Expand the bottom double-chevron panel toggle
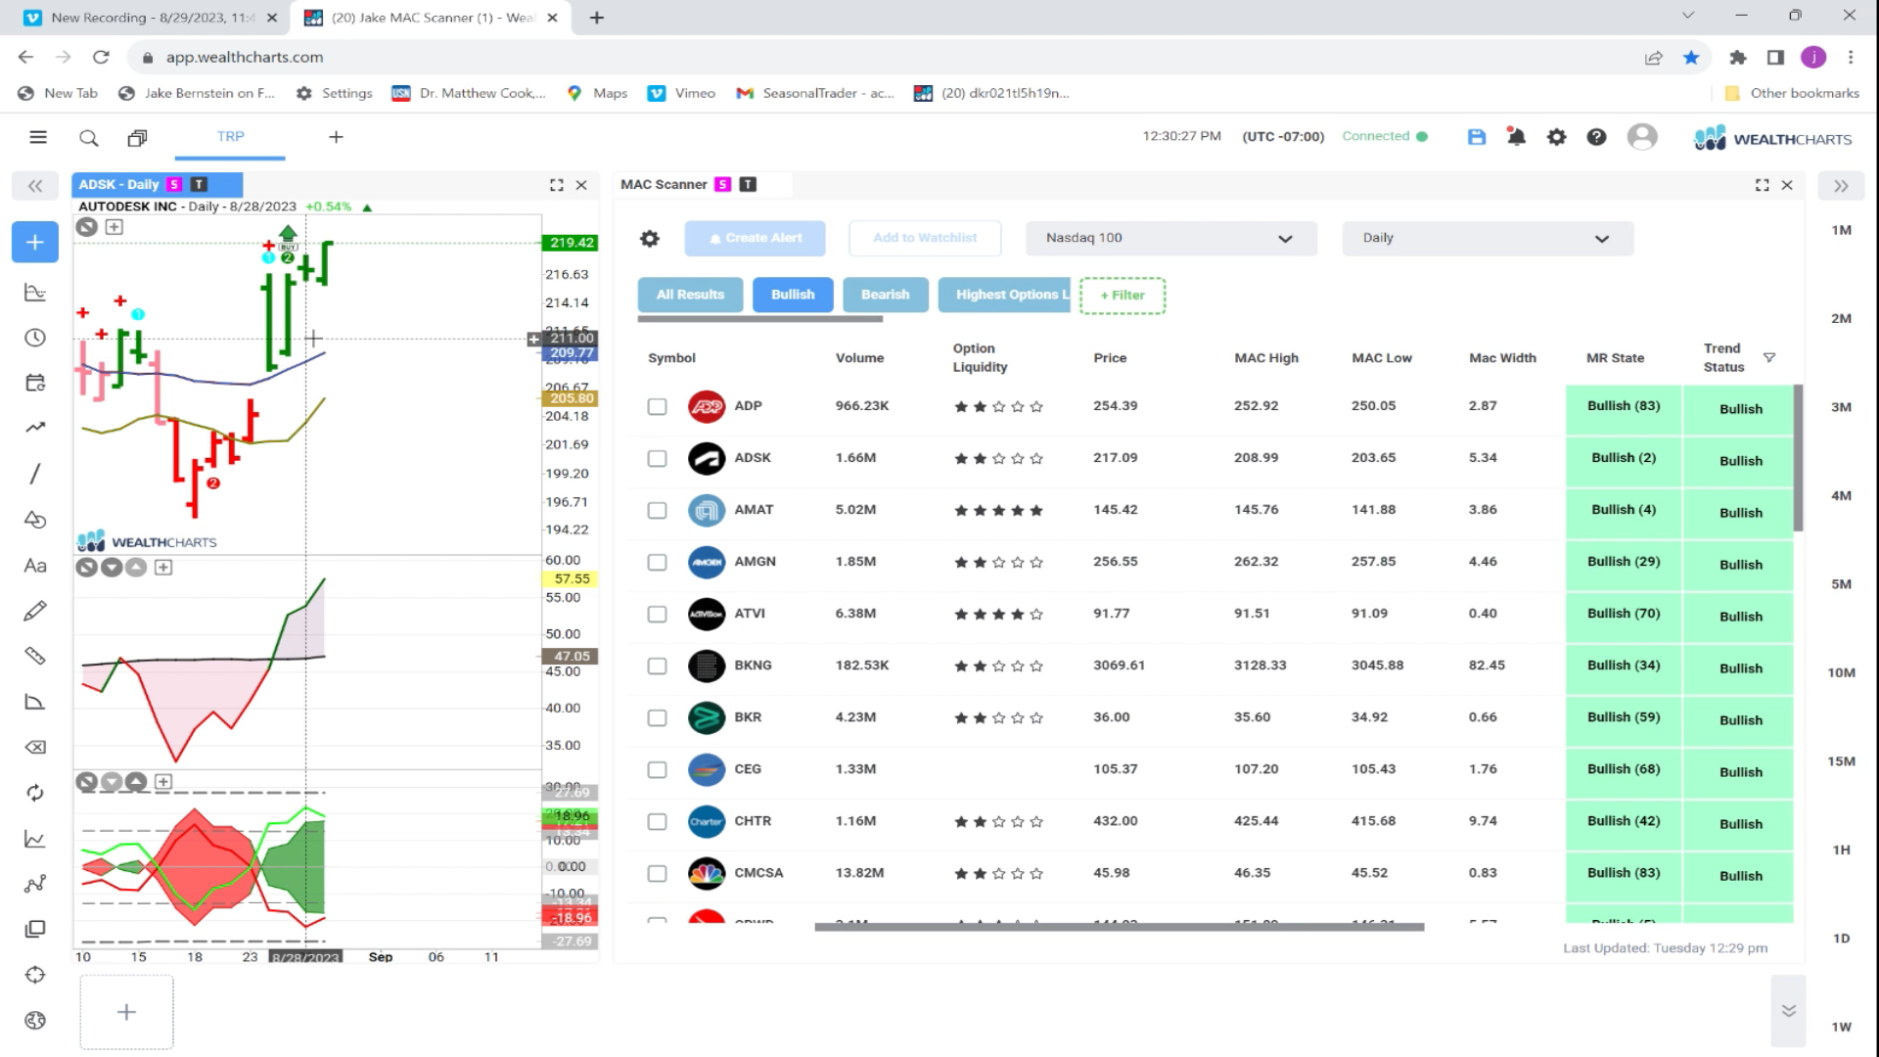This screenshot has height=1057, width=1879. pos(1788,1011)
